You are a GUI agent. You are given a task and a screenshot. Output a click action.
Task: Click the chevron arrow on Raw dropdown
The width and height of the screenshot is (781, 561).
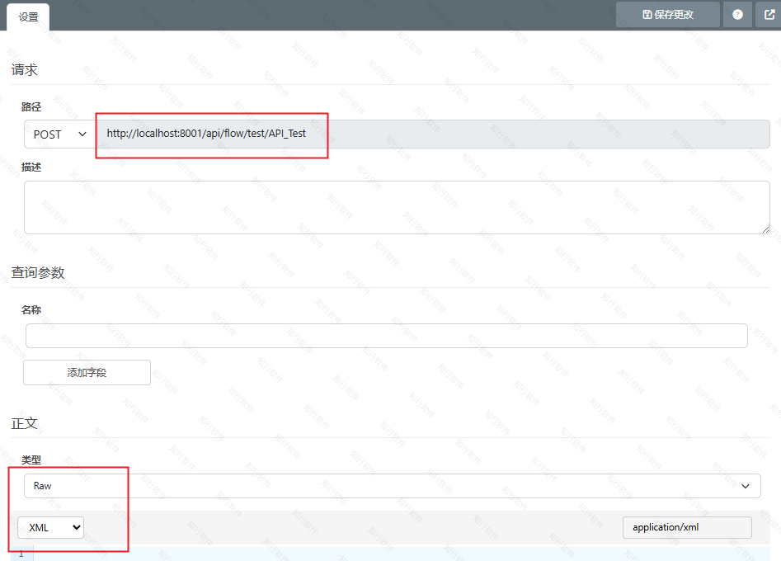point(746,486)
